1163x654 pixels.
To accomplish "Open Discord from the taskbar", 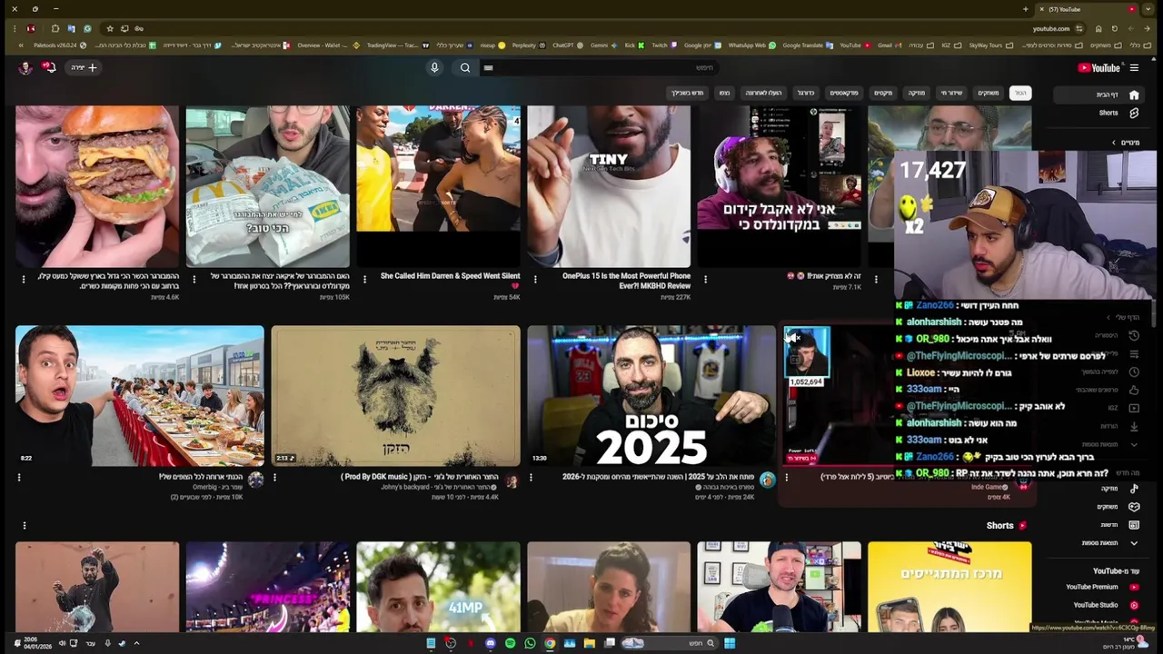I will (490, 643).
